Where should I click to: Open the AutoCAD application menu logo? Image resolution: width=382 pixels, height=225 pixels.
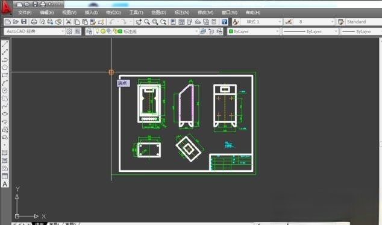(6, 7)
